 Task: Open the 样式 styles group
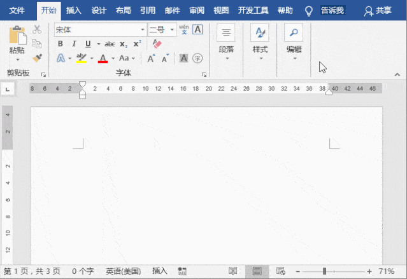260,43
